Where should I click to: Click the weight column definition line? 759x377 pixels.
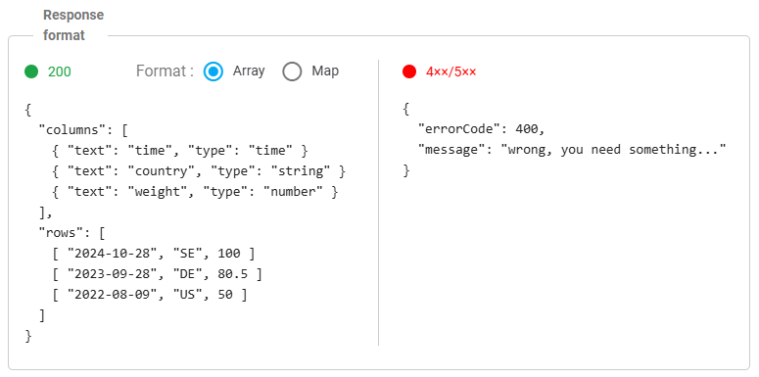195,192
